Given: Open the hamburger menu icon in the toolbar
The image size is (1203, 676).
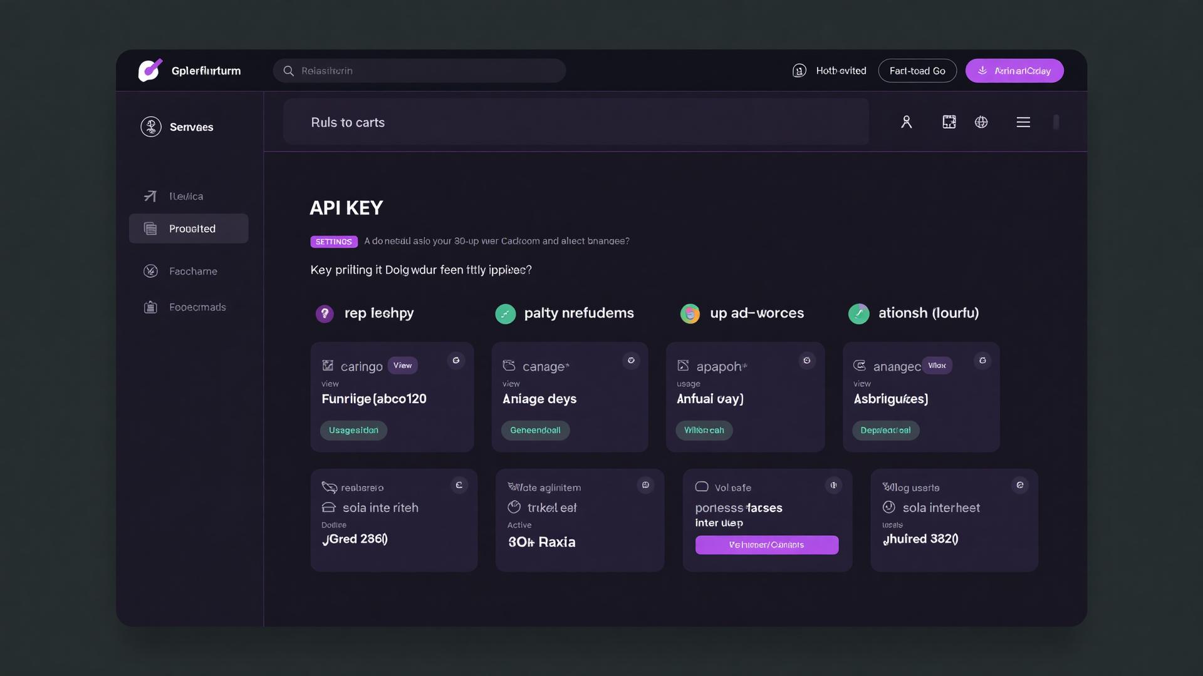Looking at the screenshot, I should [x=1023, y=122].
